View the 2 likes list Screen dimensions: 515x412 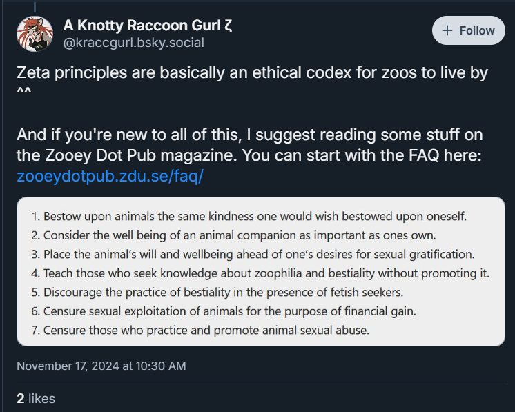pyautogui.click(x=36, y=398)
